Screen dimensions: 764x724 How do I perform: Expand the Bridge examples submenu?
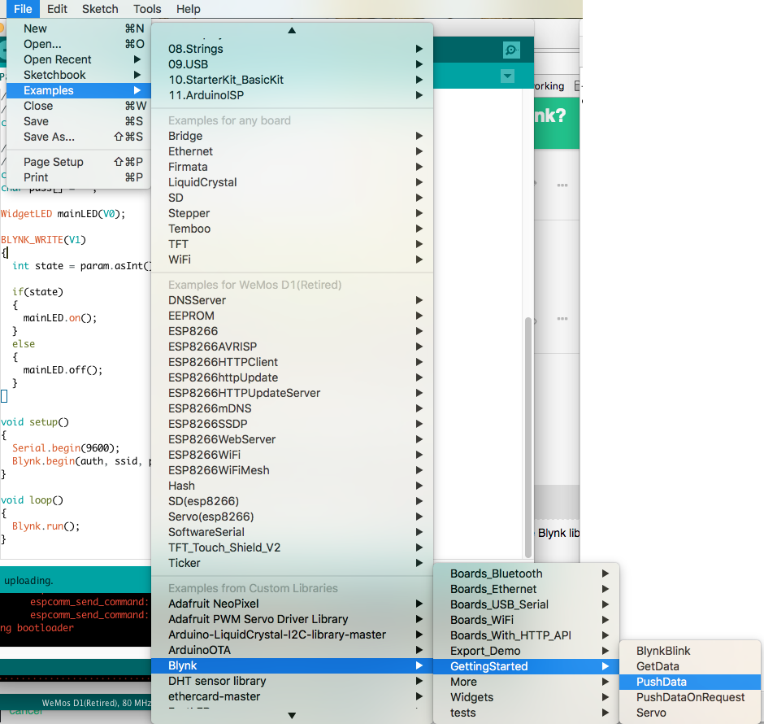292,136
